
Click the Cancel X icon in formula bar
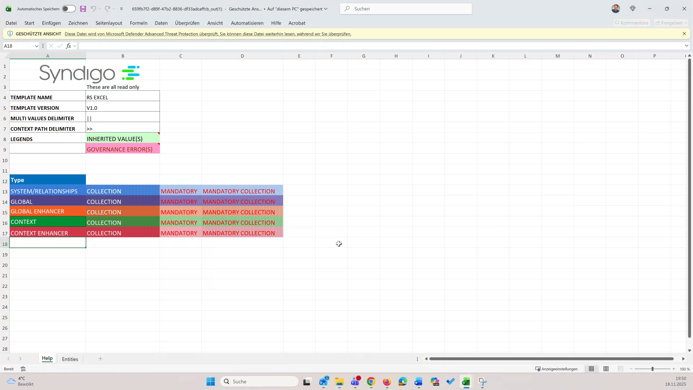click(x=51, y=46)
